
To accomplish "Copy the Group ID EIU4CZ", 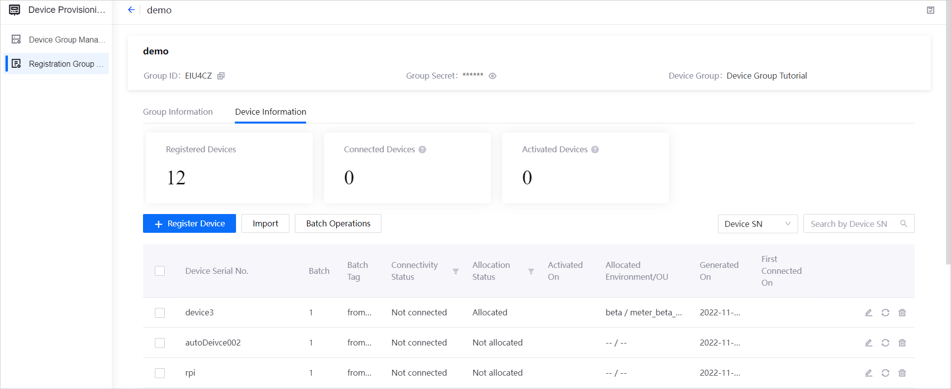I will (221, 76).
